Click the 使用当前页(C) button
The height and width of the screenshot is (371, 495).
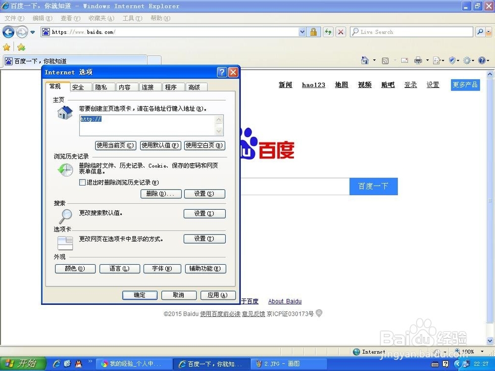click(115, 145)
